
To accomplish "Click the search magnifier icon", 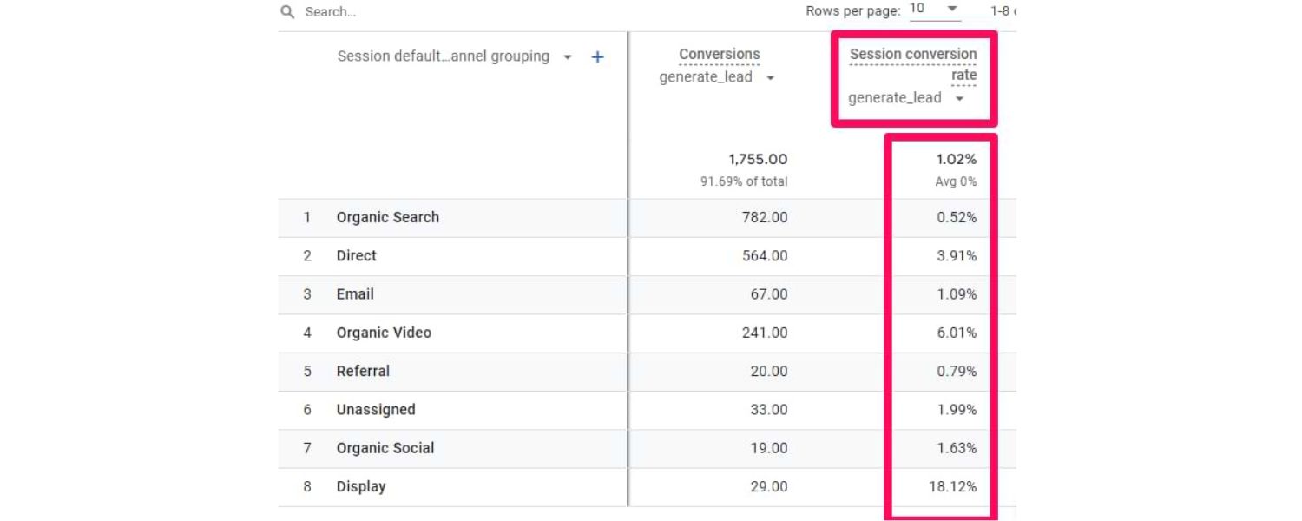I will click(286, 12).
